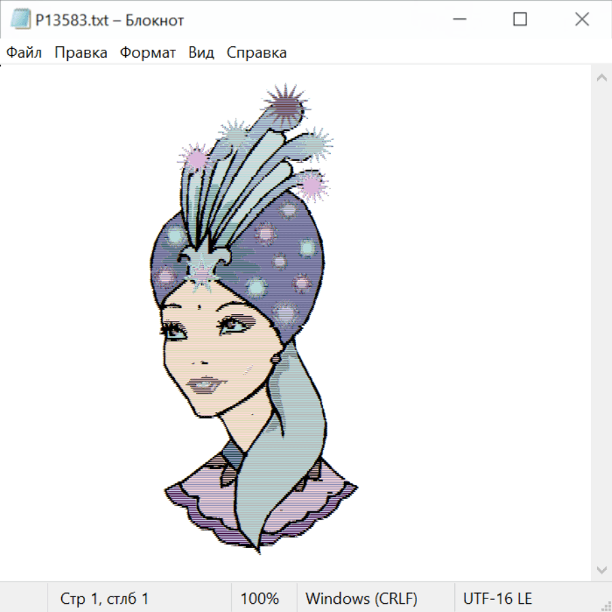This screenshot has height=612, width=612.
Task: Click the window title 'P13583.txt – Блокнот'
Action: 109,20
